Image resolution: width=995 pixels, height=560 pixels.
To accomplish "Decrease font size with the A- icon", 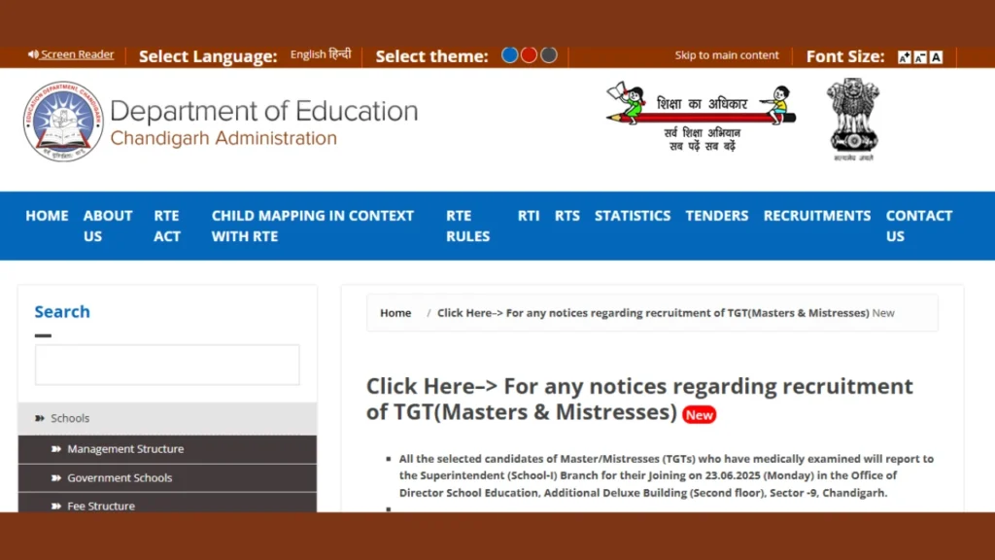I will [x=919, y=56].
